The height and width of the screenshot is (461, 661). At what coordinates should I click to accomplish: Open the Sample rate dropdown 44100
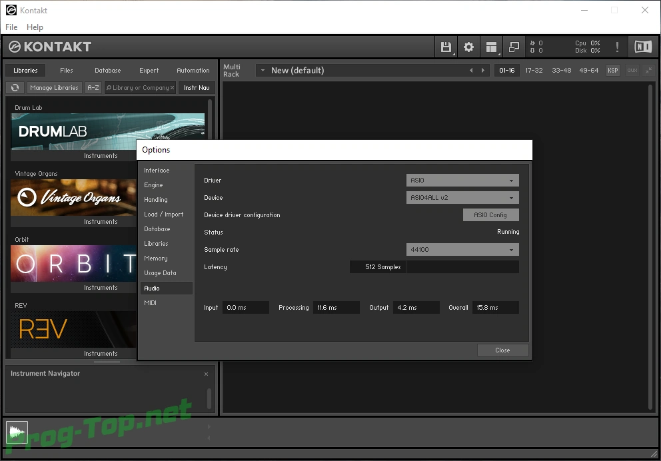(462, 249)
